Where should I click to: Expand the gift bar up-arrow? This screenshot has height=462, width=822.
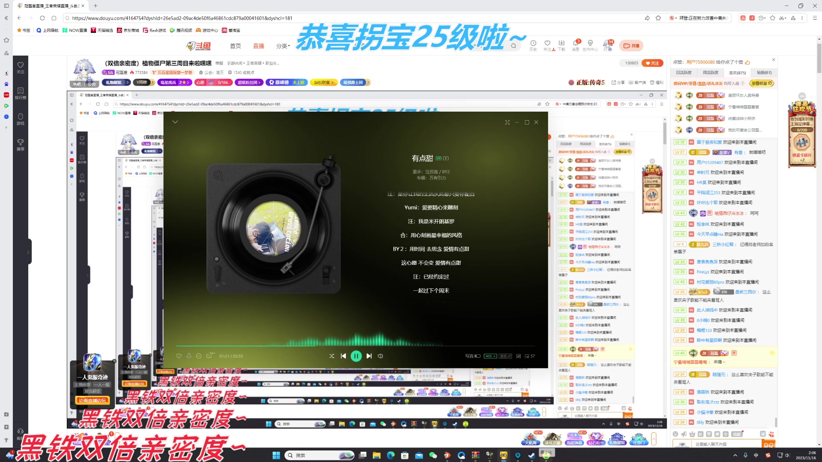(654, 438)
